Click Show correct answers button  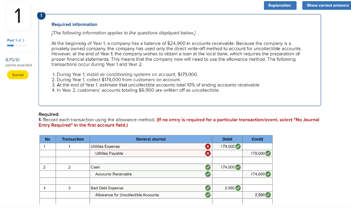pos(327,5)
